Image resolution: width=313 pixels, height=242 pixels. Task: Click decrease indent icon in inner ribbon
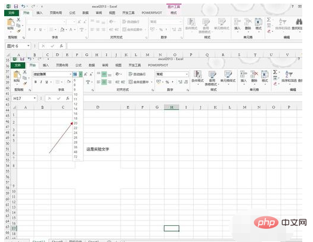(x=117, y=82)
